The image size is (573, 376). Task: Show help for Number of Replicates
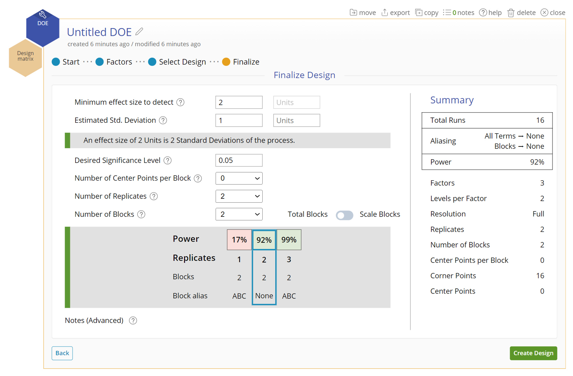tap(154, 196)
